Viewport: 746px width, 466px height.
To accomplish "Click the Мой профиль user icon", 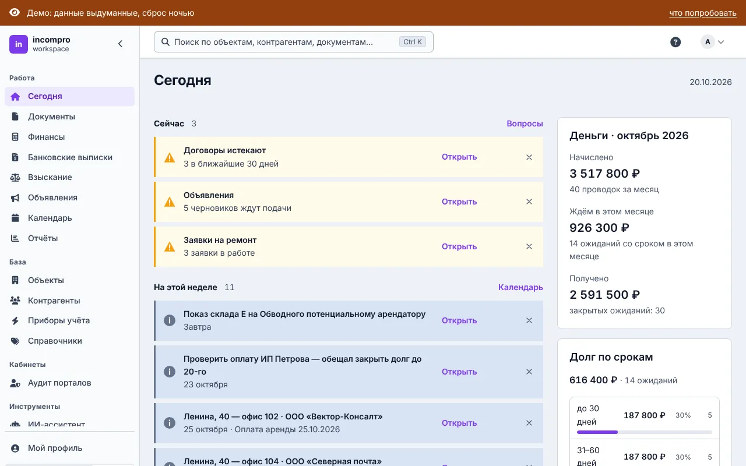I will point(16,448).
